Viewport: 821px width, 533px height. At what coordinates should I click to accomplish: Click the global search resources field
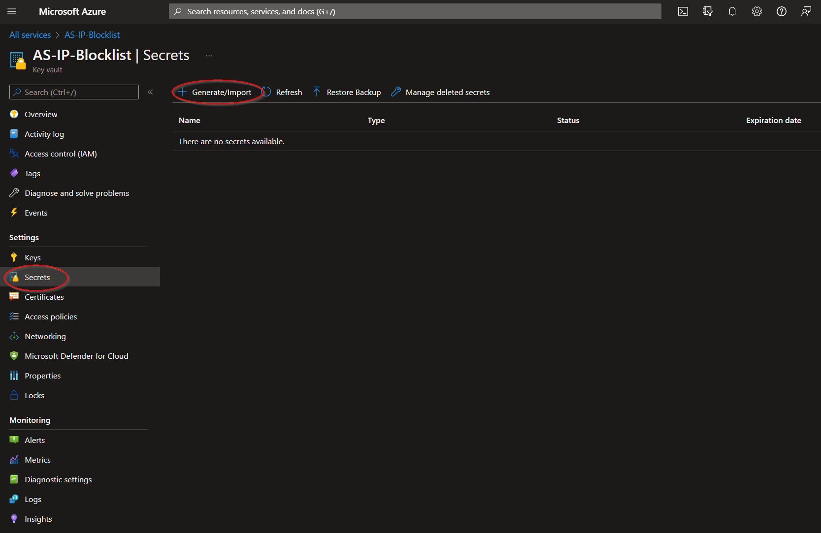pos(415,11)
